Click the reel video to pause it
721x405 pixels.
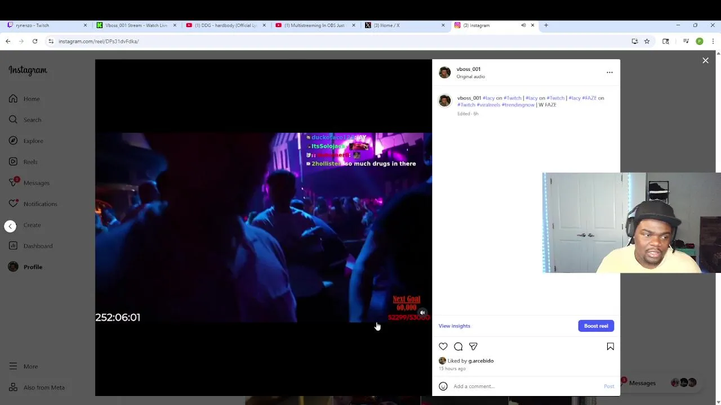click(263, 227)
